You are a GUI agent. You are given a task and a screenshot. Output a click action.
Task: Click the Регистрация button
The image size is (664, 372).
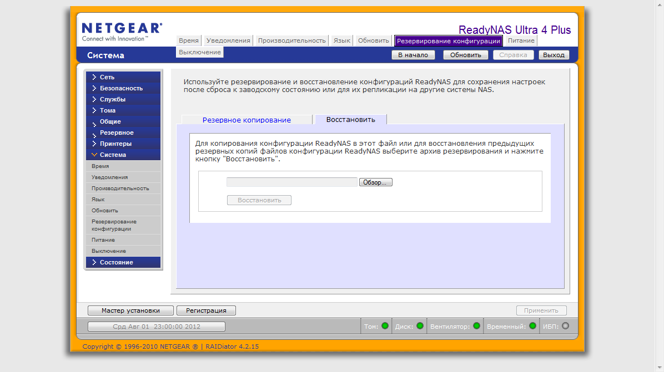(206, 310)
